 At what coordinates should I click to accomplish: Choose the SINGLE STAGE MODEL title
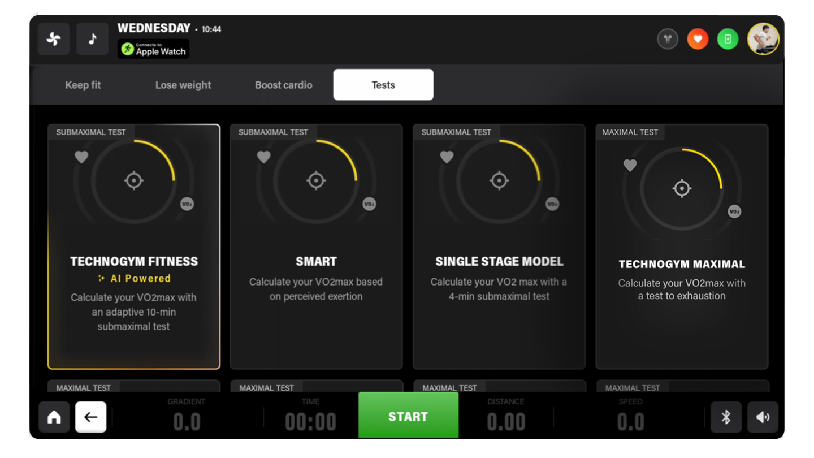(x=499, y=261)
